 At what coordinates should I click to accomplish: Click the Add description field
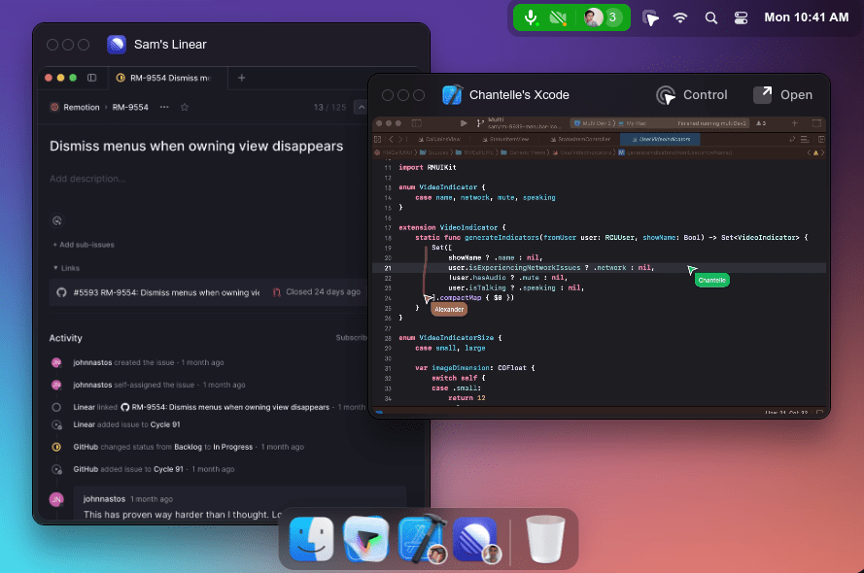[87, 179]
